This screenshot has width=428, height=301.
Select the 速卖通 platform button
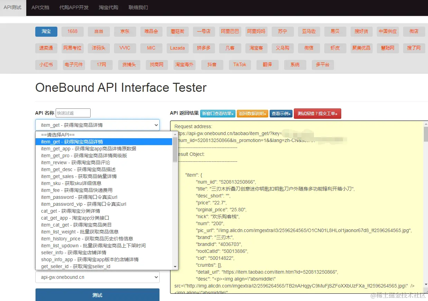pos(46,48)
